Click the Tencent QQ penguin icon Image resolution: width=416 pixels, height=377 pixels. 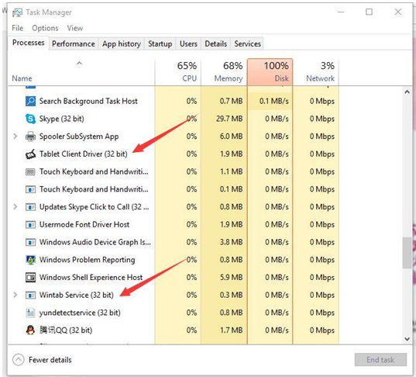(x=30, y=330)
